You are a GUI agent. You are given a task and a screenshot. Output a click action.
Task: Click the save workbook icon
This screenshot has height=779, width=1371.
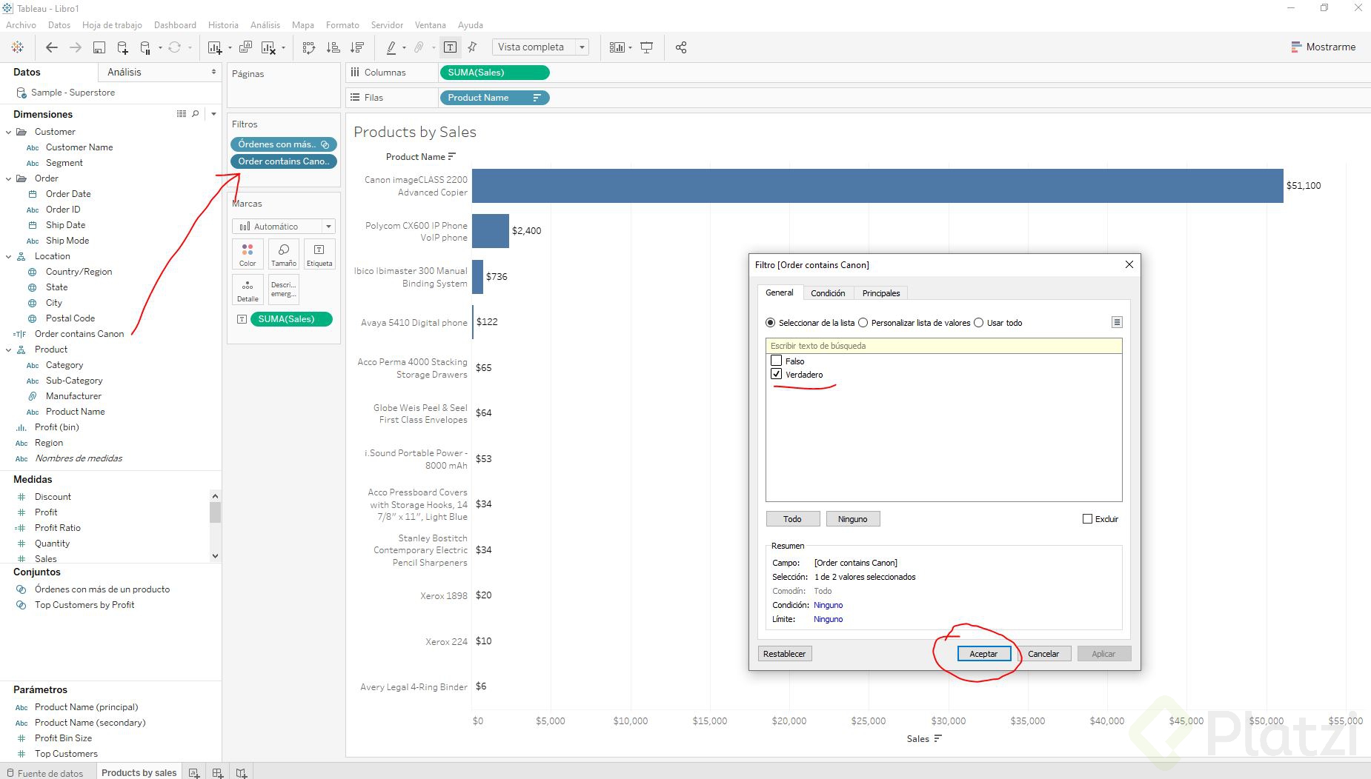point(99,47)
